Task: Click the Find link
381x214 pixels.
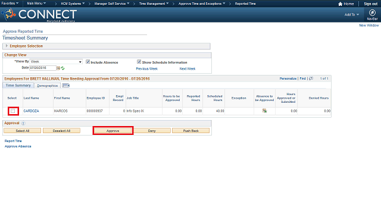Action: pos(303,78)
